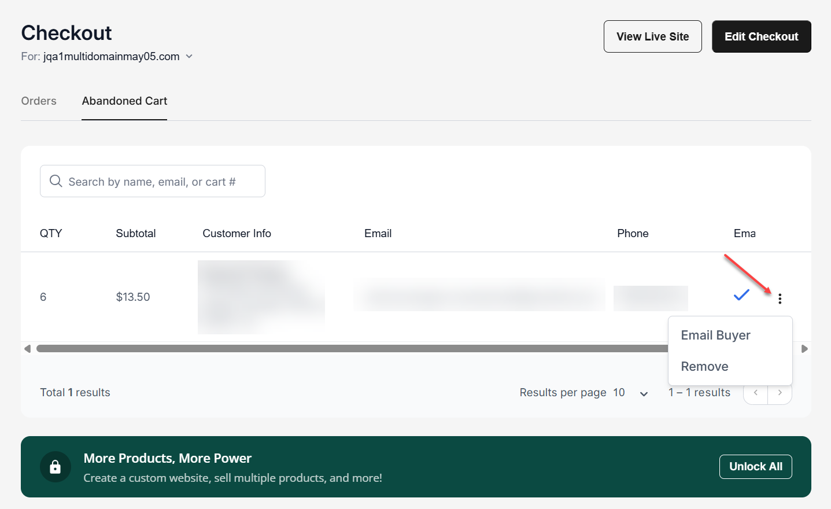Select the Abandoned Cart tab
The width and height of the screenshot is (831, 509).
point(124,101)
